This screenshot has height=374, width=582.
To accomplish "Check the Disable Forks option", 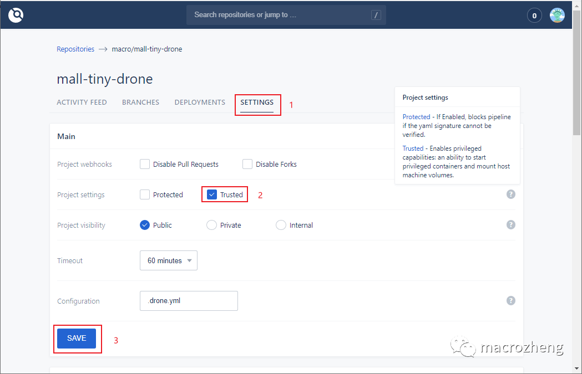I will tap(247, 164).
